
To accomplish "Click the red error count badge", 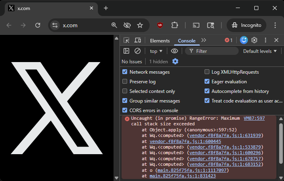I will click(x=229, y=40).
